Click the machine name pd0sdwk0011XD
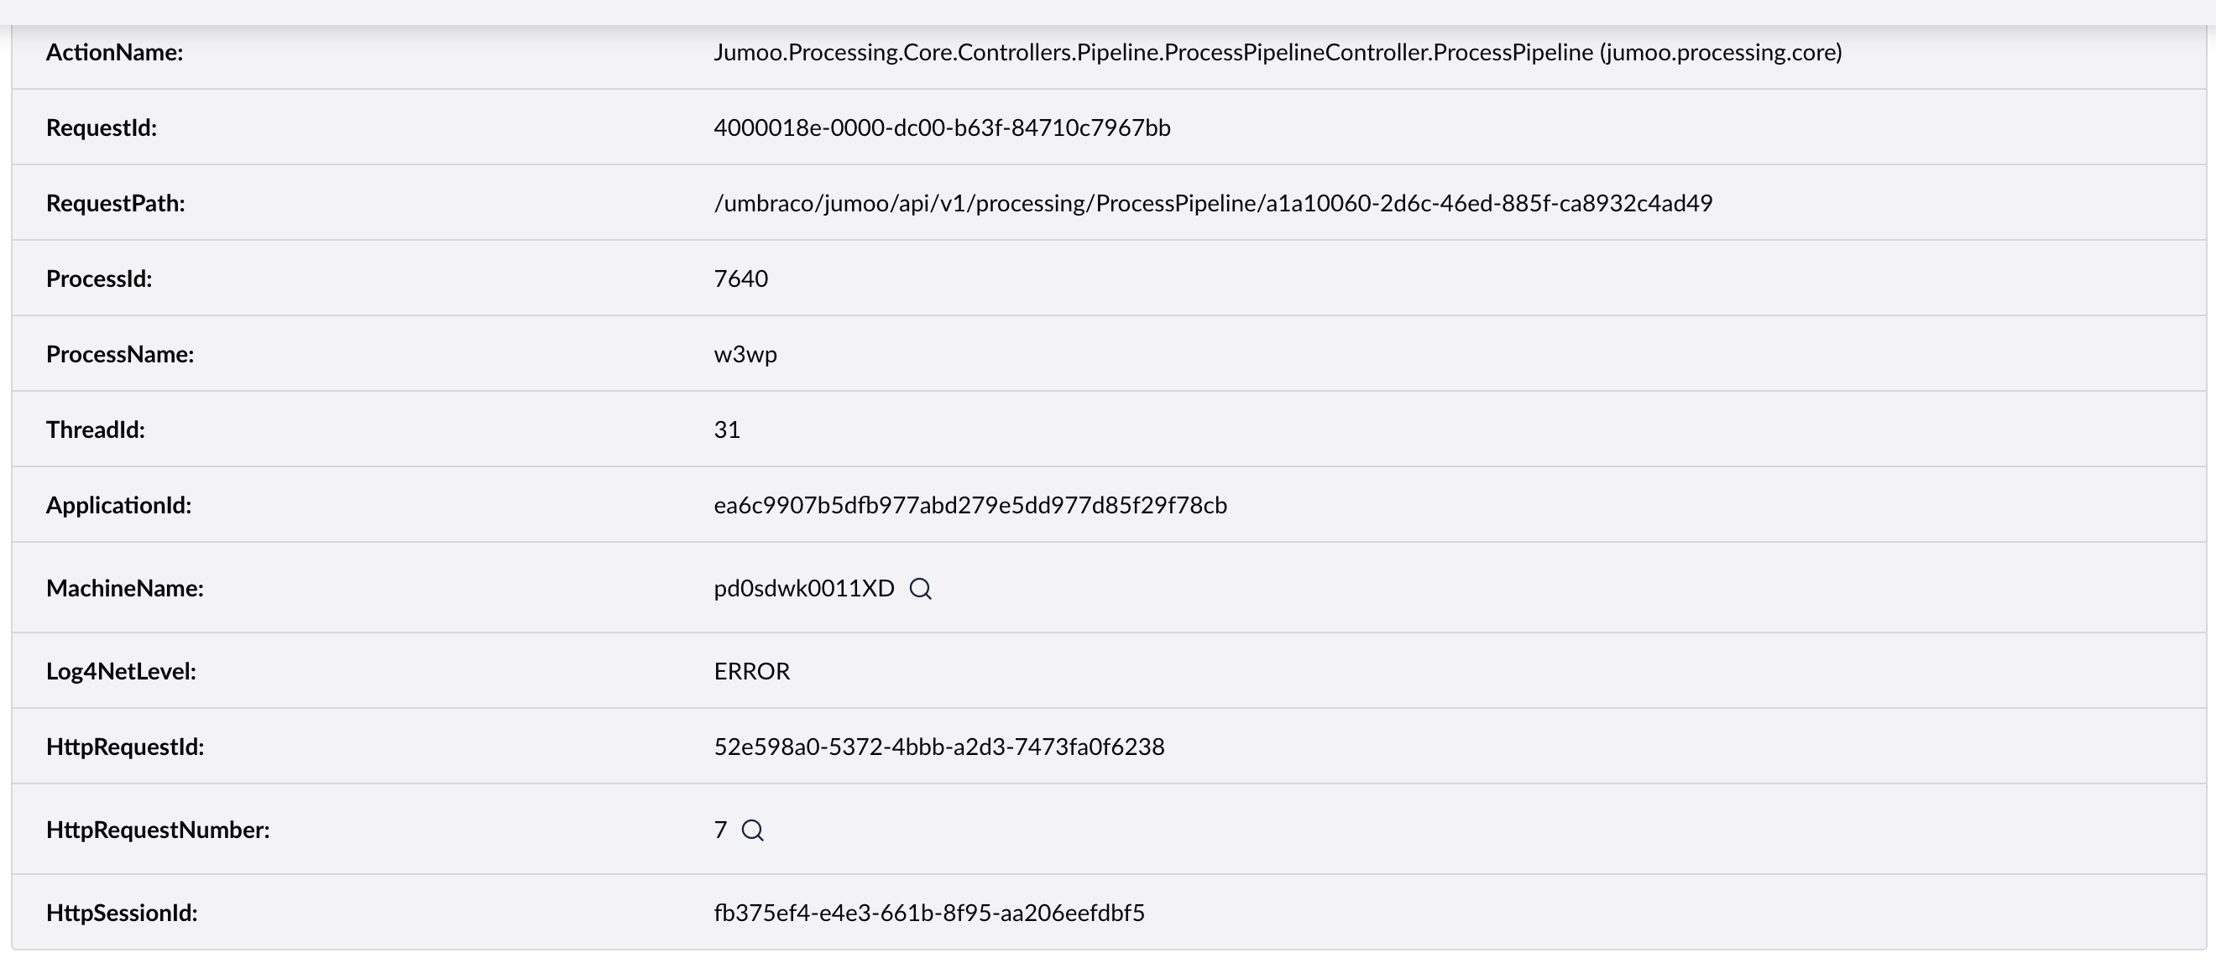 point(803,588)
